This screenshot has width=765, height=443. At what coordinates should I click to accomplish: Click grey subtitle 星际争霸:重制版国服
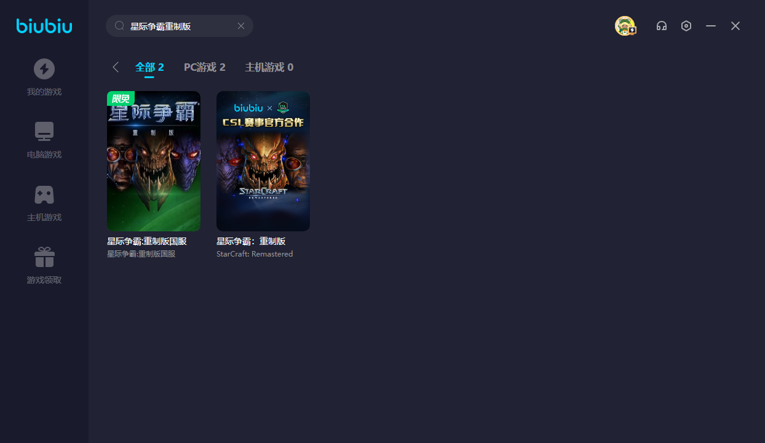pyautogui.click(x=141, y=253)
